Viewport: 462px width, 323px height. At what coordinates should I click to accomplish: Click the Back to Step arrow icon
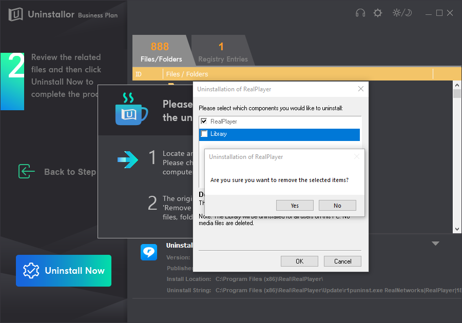[x=27, y=171]
